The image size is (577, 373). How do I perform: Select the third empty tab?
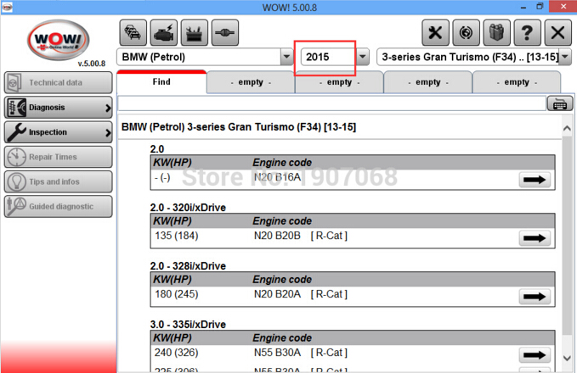428,82
